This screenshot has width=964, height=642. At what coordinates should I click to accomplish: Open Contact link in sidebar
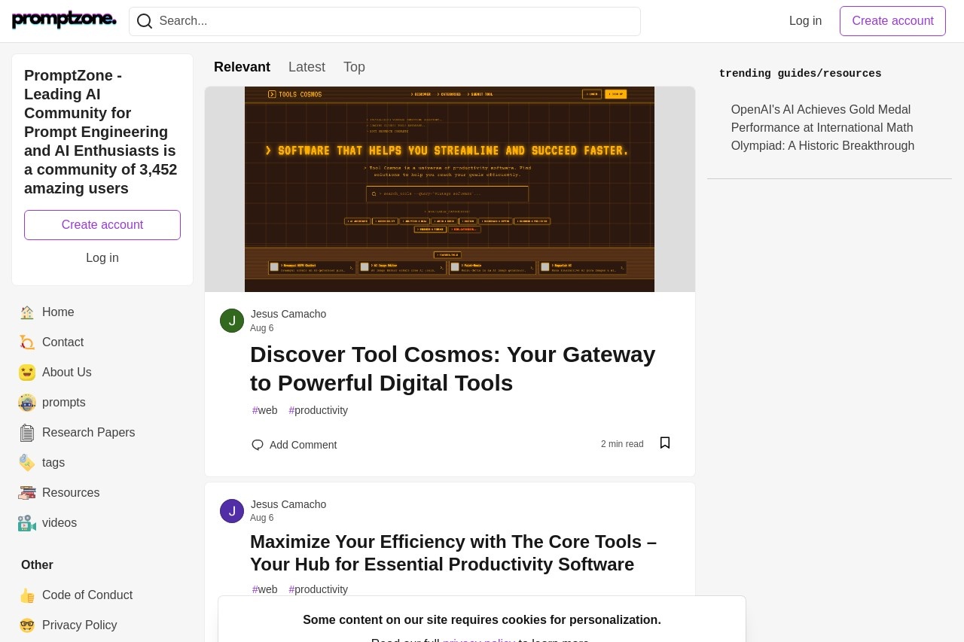click(x=102, y=342)
